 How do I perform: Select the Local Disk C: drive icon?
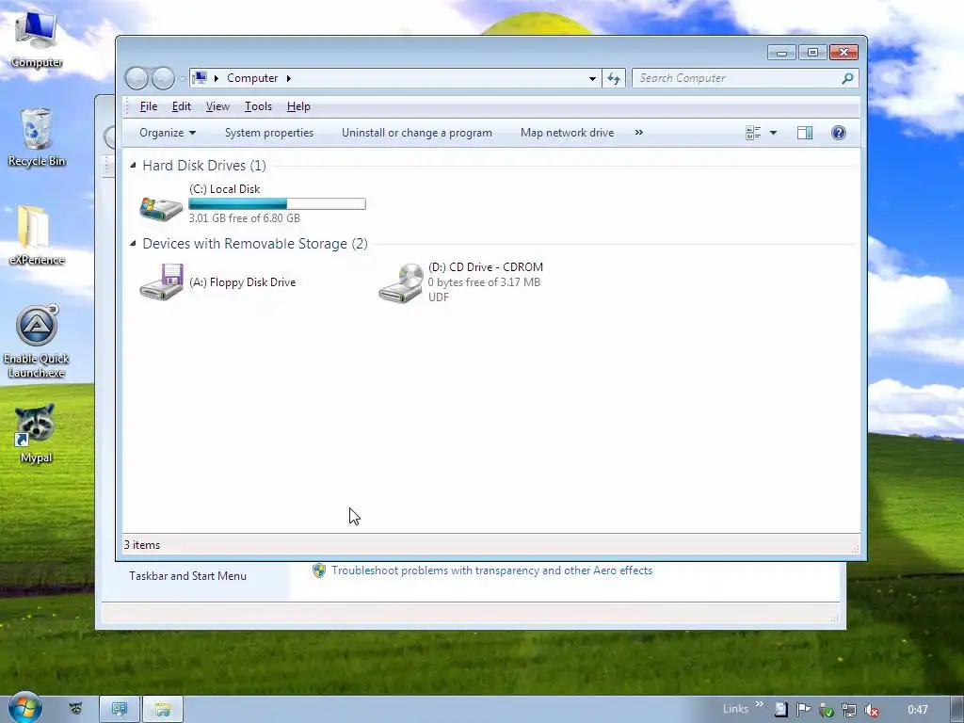[x=161, y=209]
